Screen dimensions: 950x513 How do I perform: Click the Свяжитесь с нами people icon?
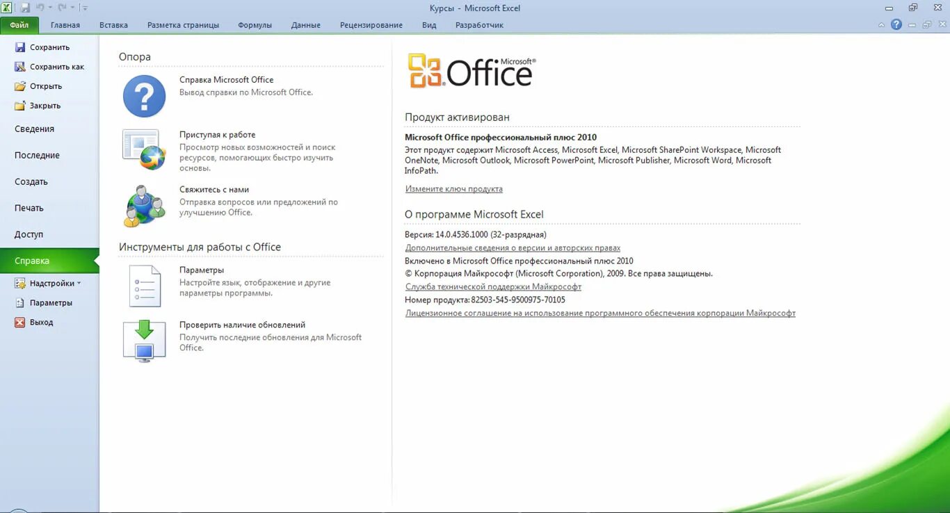pos(144,206)
